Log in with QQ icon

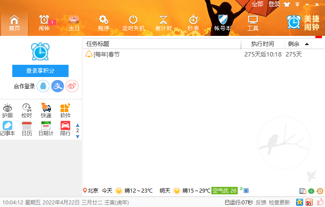[43, 86]
